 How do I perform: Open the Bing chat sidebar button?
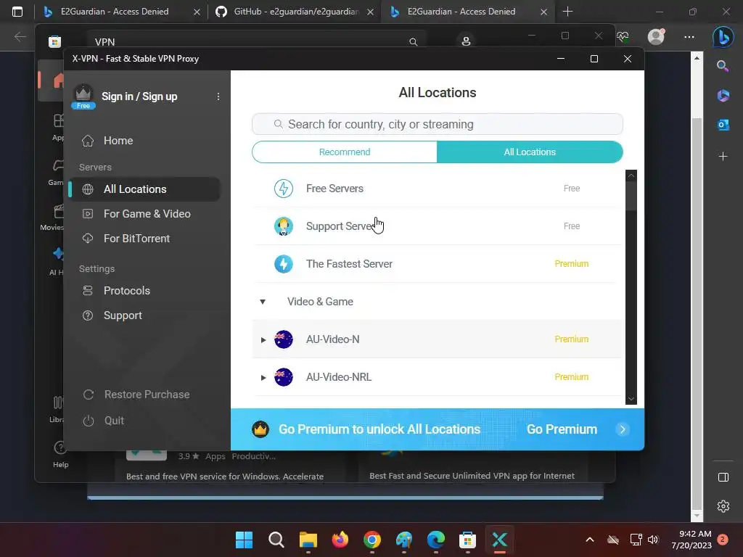(723, 37)
